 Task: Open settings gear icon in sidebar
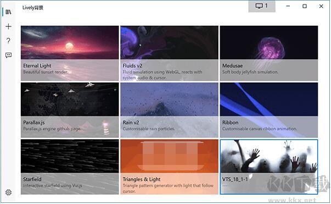pos(8,192)
